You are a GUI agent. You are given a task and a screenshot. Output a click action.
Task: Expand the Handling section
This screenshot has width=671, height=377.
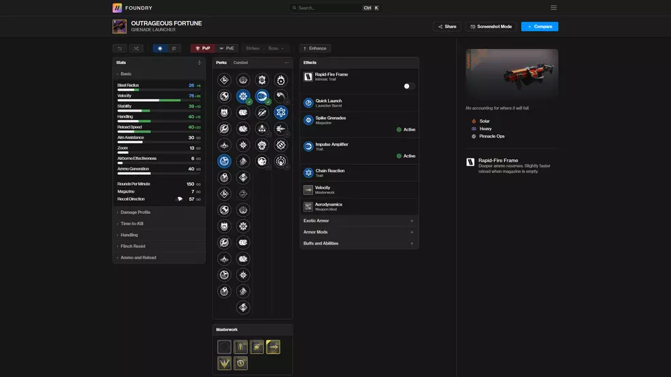point(159,235)
